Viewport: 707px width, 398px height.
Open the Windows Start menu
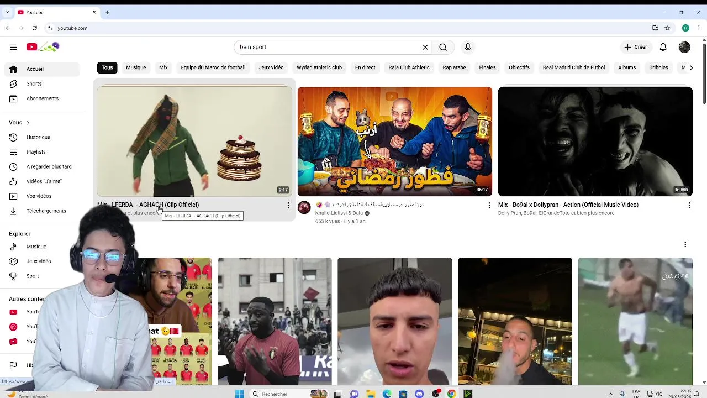pyautogui.click(x=239, y=394)
